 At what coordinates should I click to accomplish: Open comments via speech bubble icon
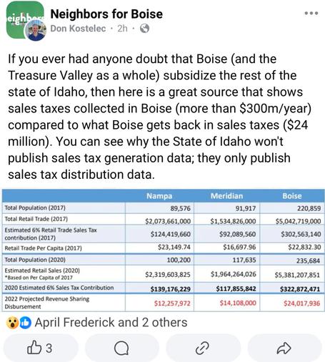[121, 348]
